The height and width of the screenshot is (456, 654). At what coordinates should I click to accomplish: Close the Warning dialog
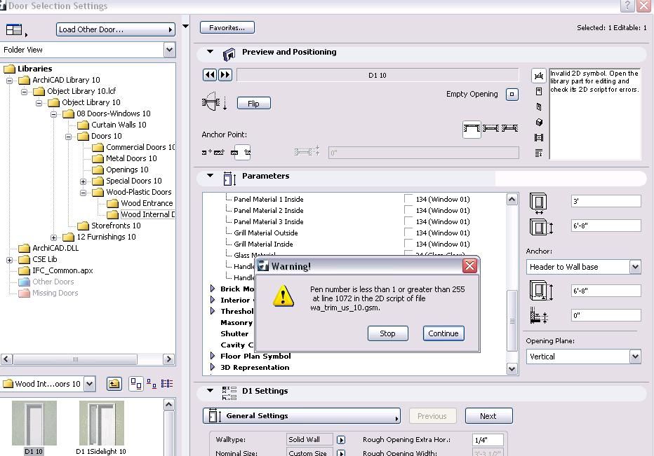point(469,265)
